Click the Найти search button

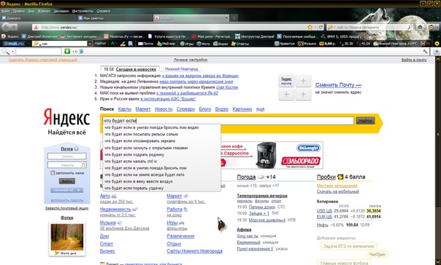click(x=365, y=121)
